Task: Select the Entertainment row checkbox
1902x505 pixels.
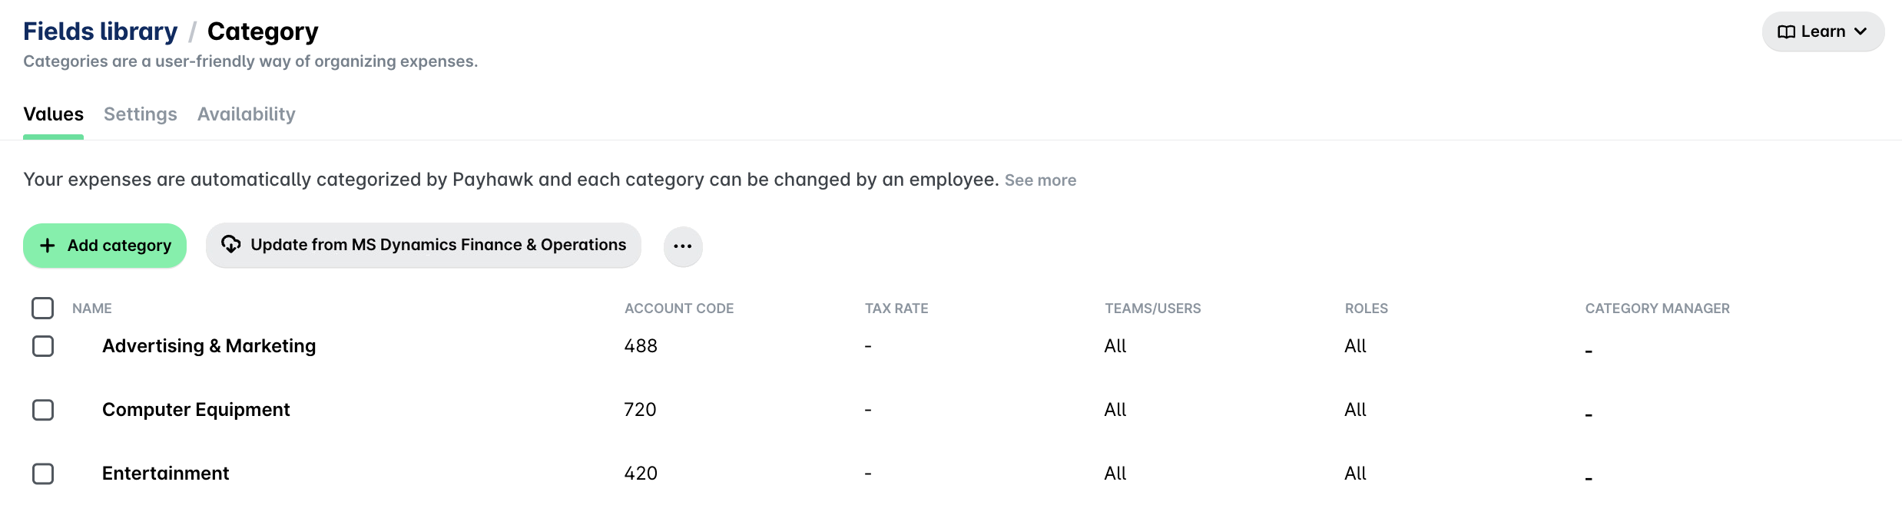Action: pos(43,474)
